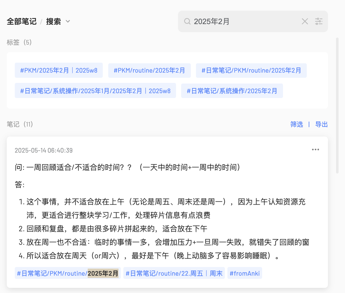This screenshot has height=293, width=345.
Task: Go back to 全部笔记 breadcrumb
Action: pos(22,21)
